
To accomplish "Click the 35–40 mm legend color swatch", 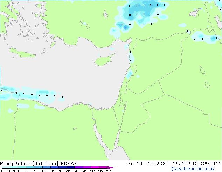I will (86, 167).
